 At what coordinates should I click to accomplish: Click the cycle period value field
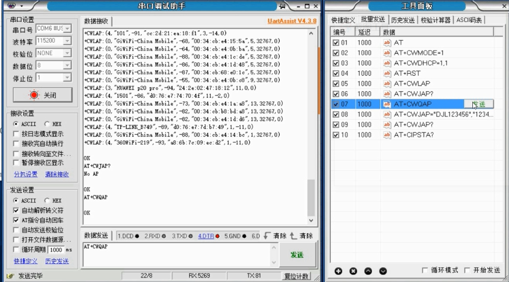(56, 249)
